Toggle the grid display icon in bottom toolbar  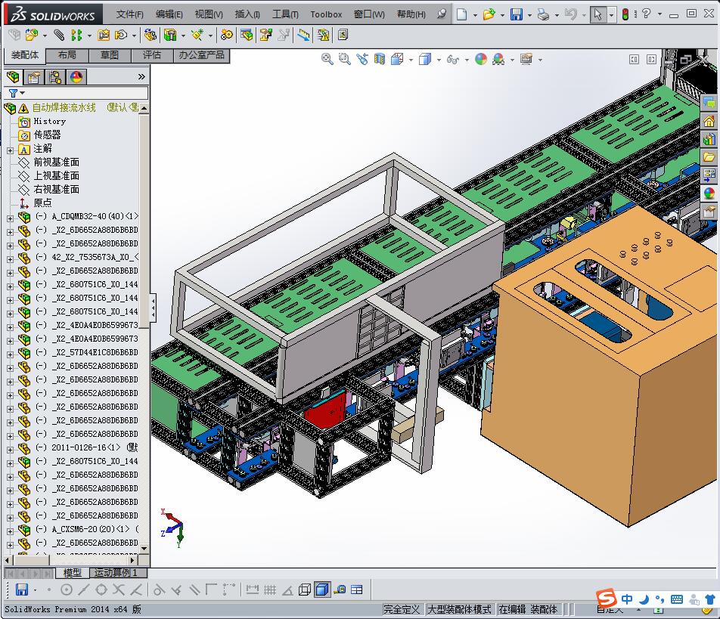(x=269, y=590)
